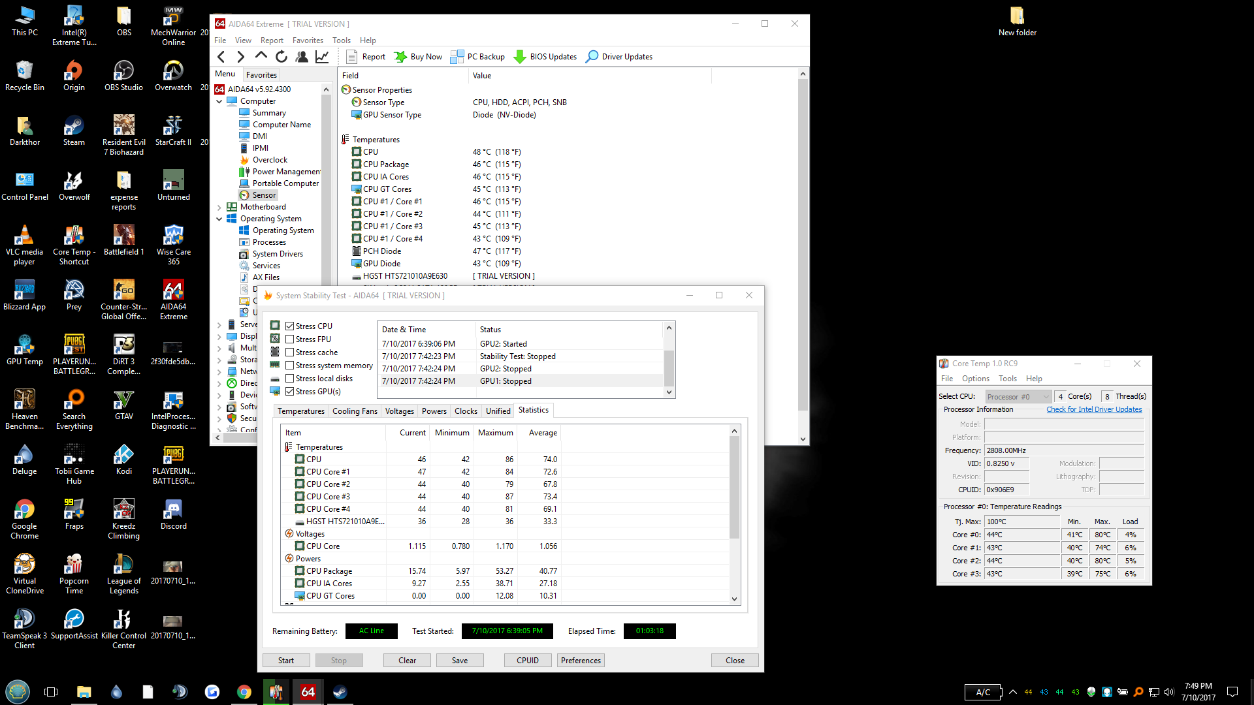Click BIOS Updates toolbar item

[545, 57]
